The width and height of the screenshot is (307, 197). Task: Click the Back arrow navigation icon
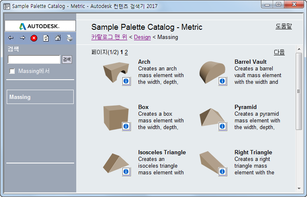pyautogui.click(x=11, y=38)
